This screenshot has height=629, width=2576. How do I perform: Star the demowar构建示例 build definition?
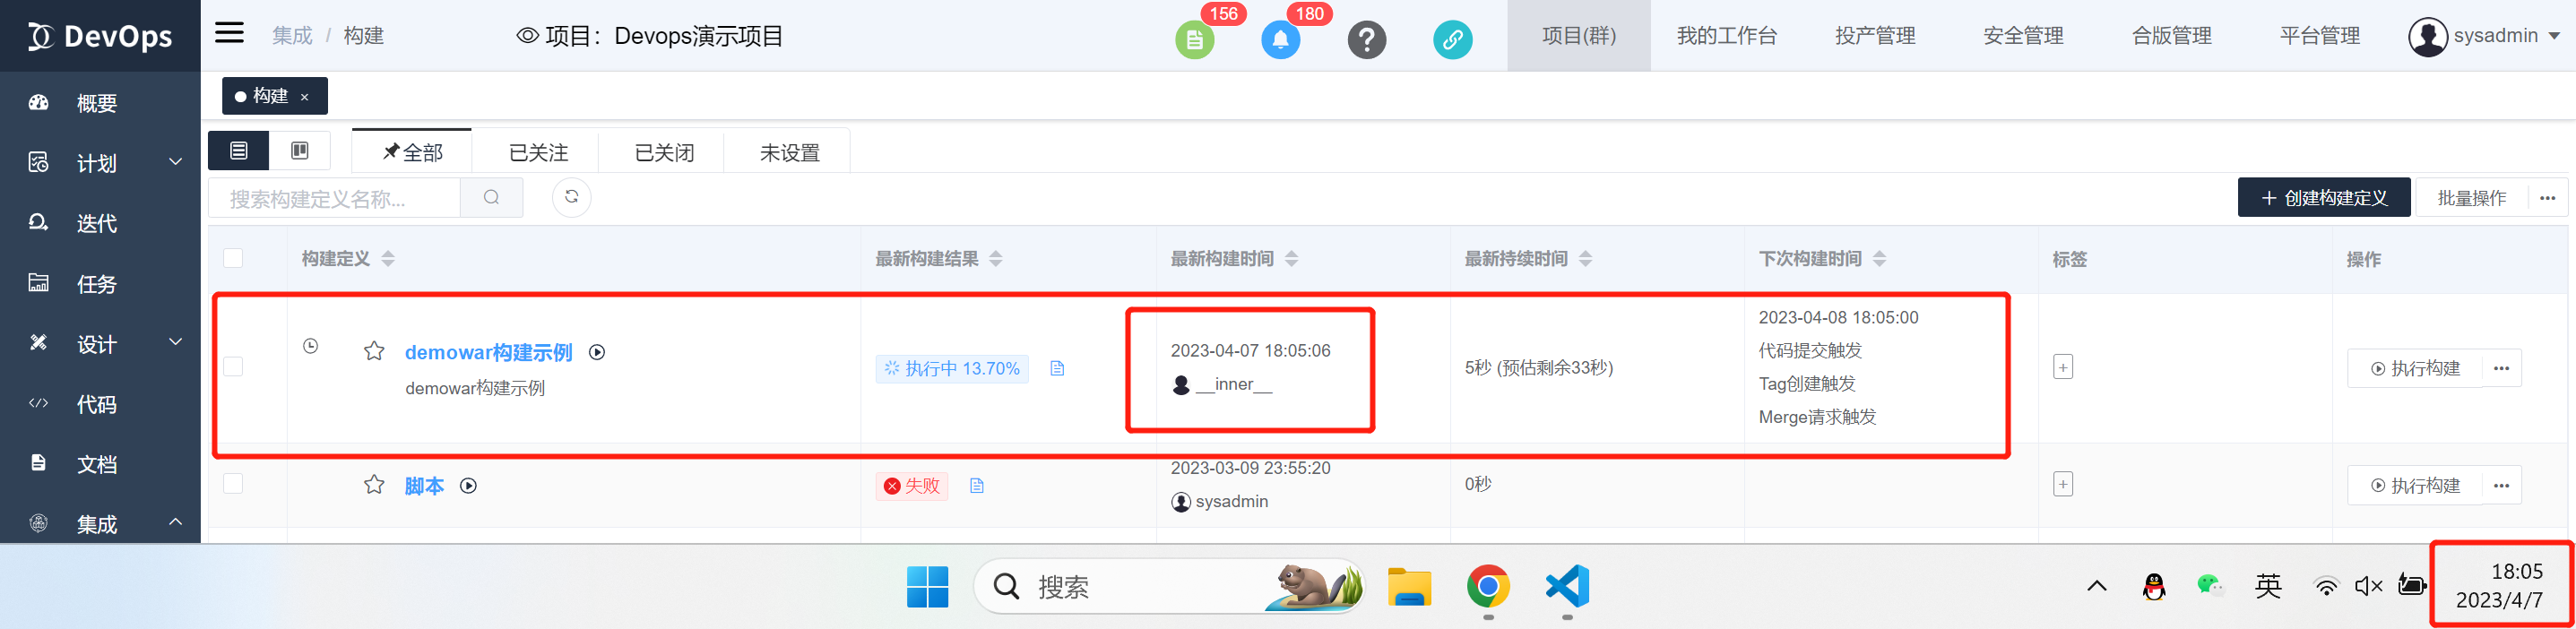pyautogui.click(x=374, y=351)
